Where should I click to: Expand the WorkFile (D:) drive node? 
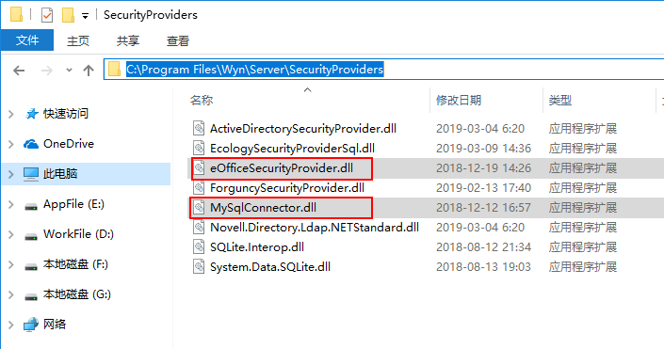point(11,235)
